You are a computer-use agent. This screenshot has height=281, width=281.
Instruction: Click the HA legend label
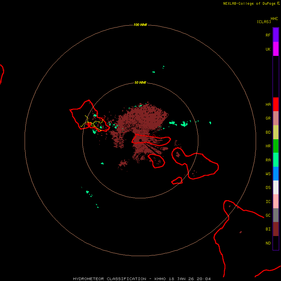coord(268,105)
